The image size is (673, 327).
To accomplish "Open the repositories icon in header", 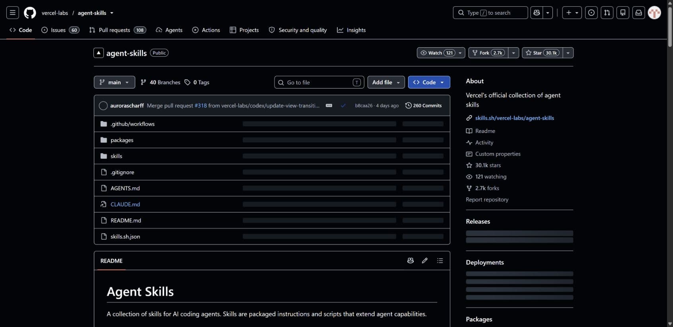I will 623,13.
